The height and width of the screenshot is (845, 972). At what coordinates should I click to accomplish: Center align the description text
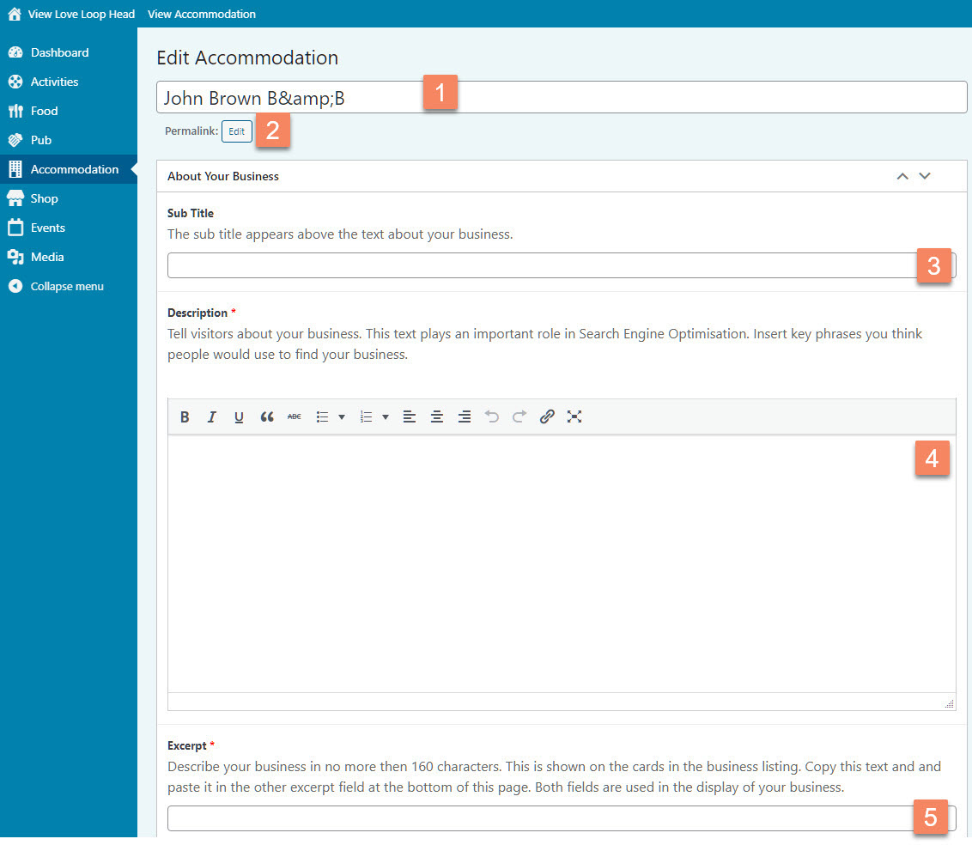pos(437,416)
